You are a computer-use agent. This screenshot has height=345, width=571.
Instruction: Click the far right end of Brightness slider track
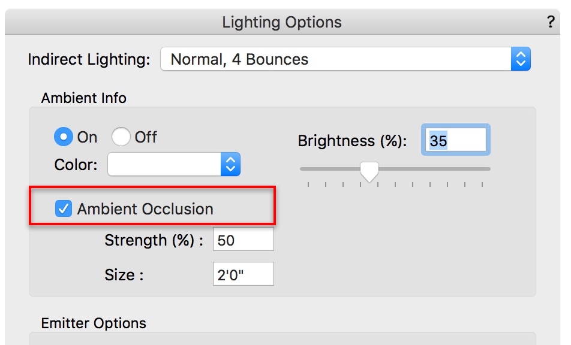tap(488, 169)
